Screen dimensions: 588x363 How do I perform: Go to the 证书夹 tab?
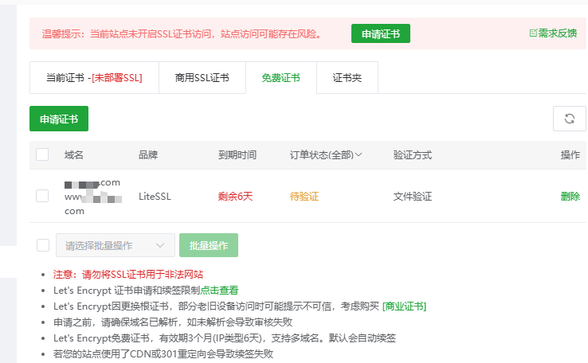(347, 78)
